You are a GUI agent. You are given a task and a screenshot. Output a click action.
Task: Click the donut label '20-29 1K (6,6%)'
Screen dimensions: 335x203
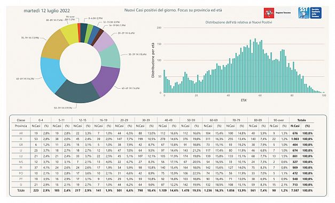(126, 33)
